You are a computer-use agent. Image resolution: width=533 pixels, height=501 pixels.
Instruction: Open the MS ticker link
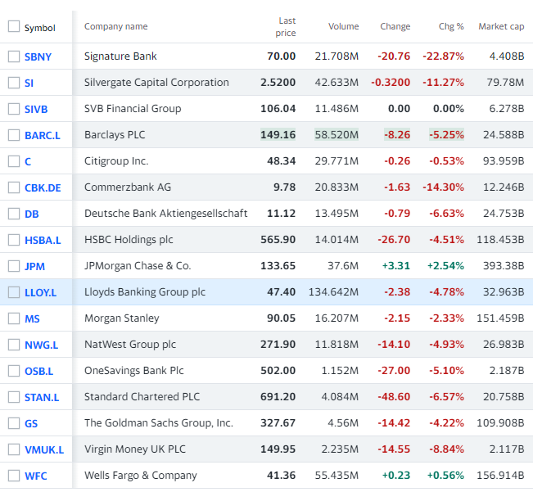coord(32,318)
